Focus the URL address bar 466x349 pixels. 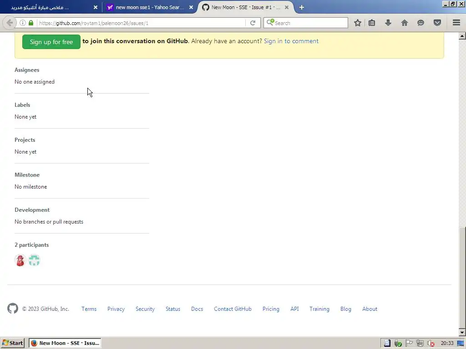(x=141, y=23)
